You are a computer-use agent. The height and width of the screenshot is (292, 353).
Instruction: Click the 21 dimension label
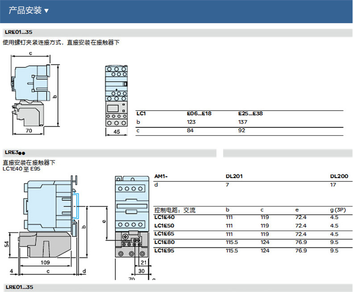144,262
